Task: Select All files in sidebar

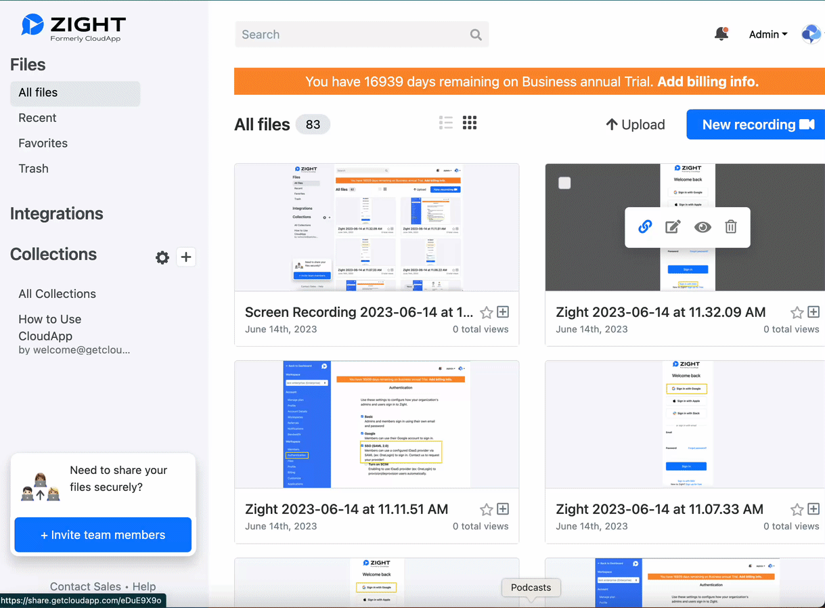Action: [75, 93]
